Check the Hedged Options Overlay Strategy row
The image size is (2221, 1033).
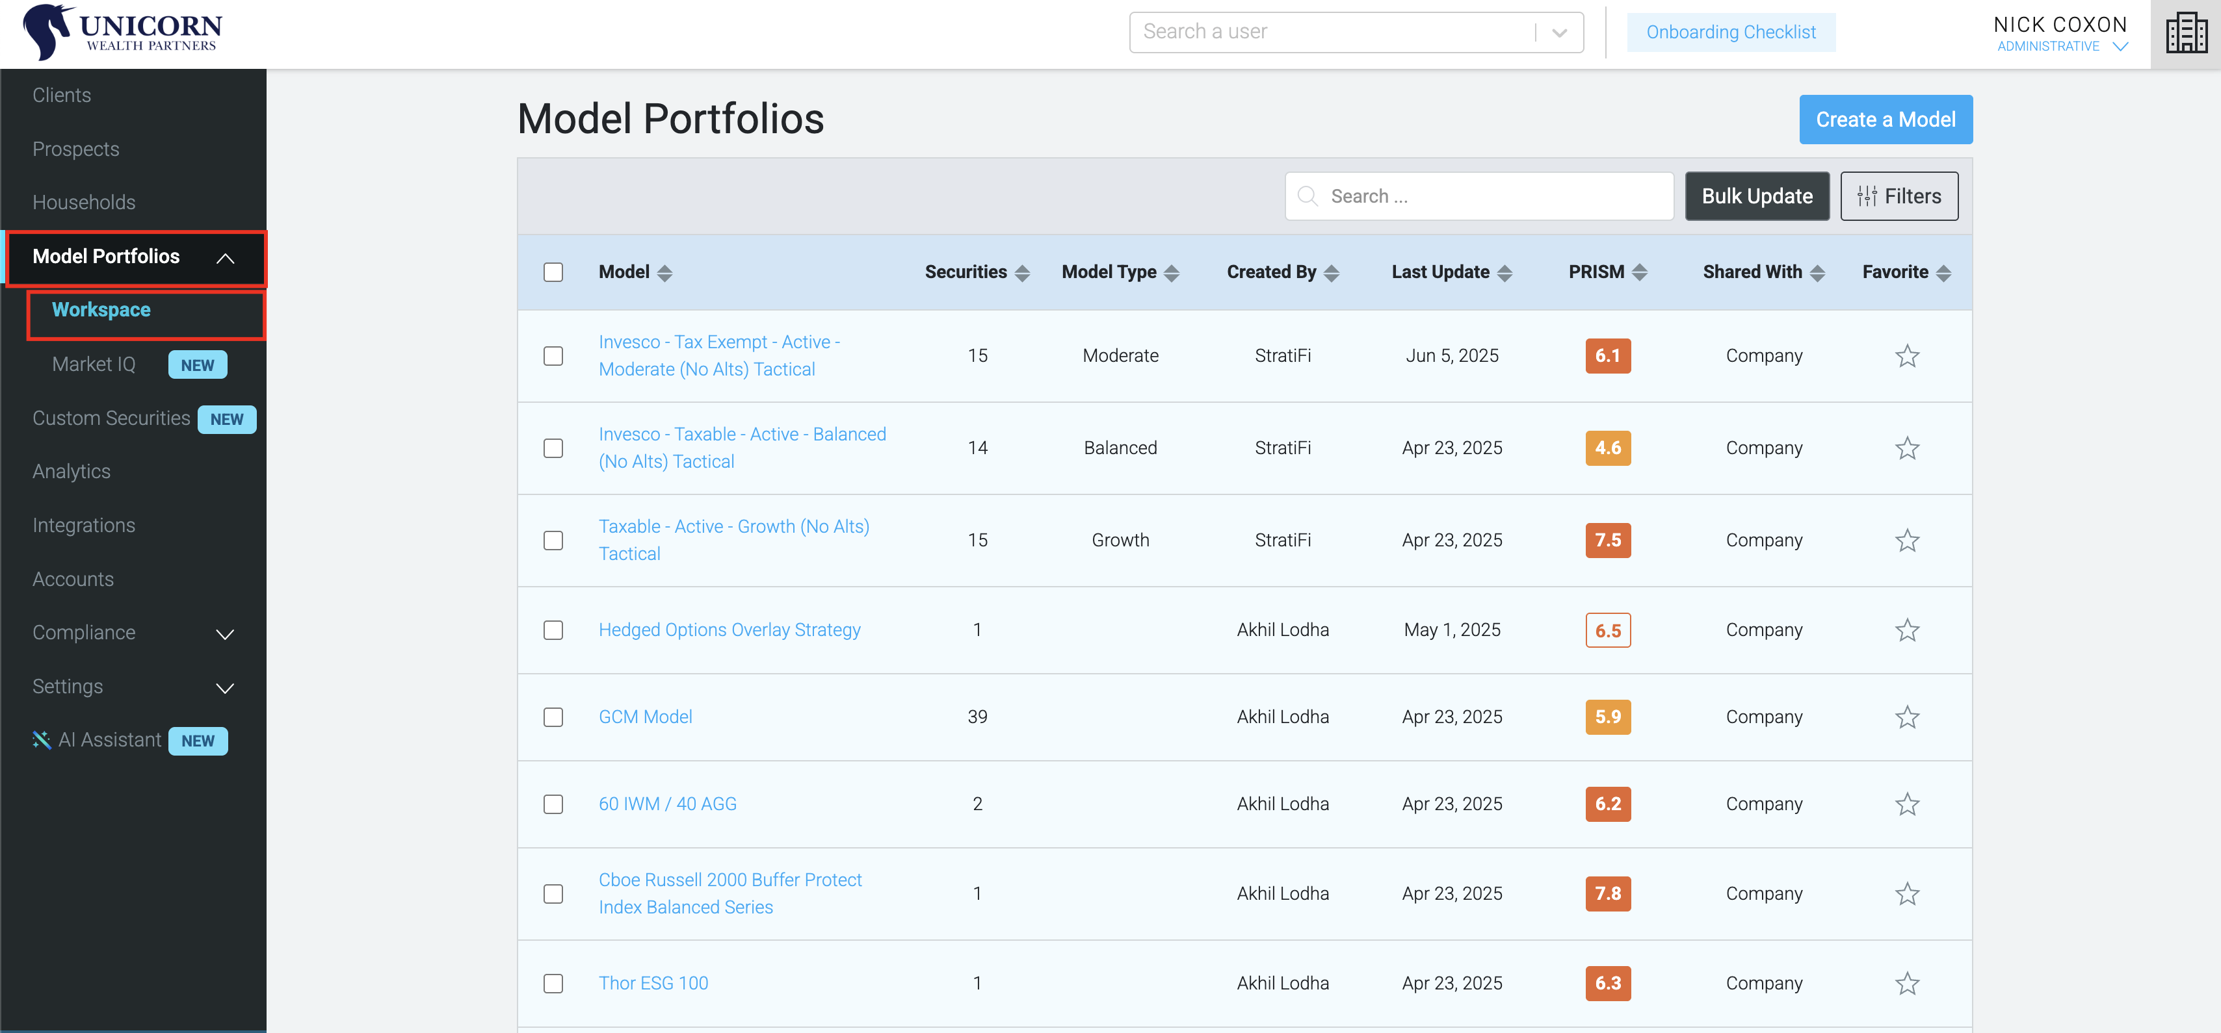pyautogui.click(x=553, y=630)
